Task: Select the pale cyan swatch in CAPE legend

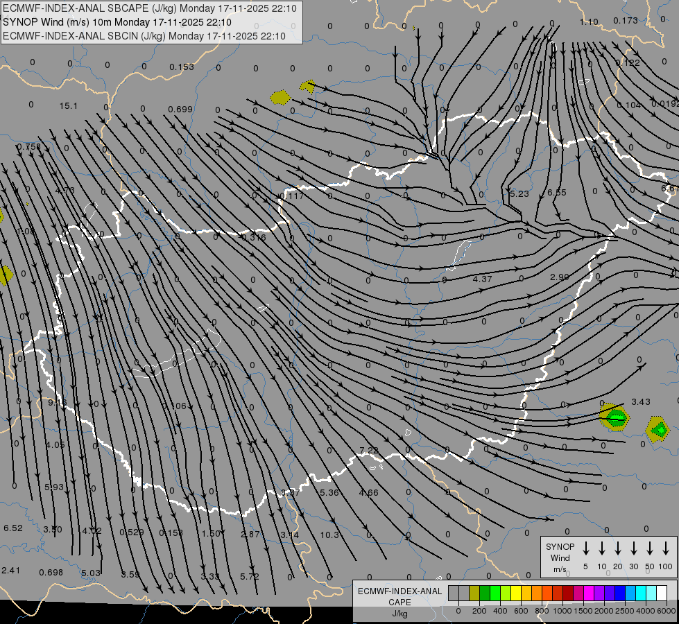Action: 651,593
